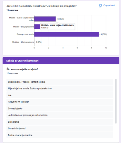Select the 'Brzina otvaranja stranica.' response
The height and width of the screenshot is (143, 121).
60,135
